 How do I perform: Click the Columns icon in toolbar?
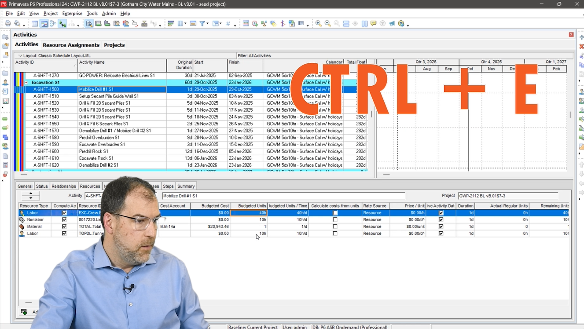point(180,24)
